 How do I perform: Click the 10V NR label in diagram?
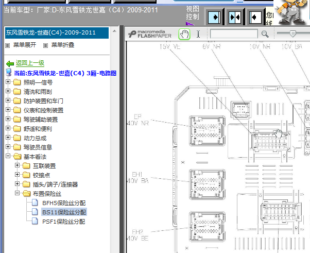[x=260, y=47]
